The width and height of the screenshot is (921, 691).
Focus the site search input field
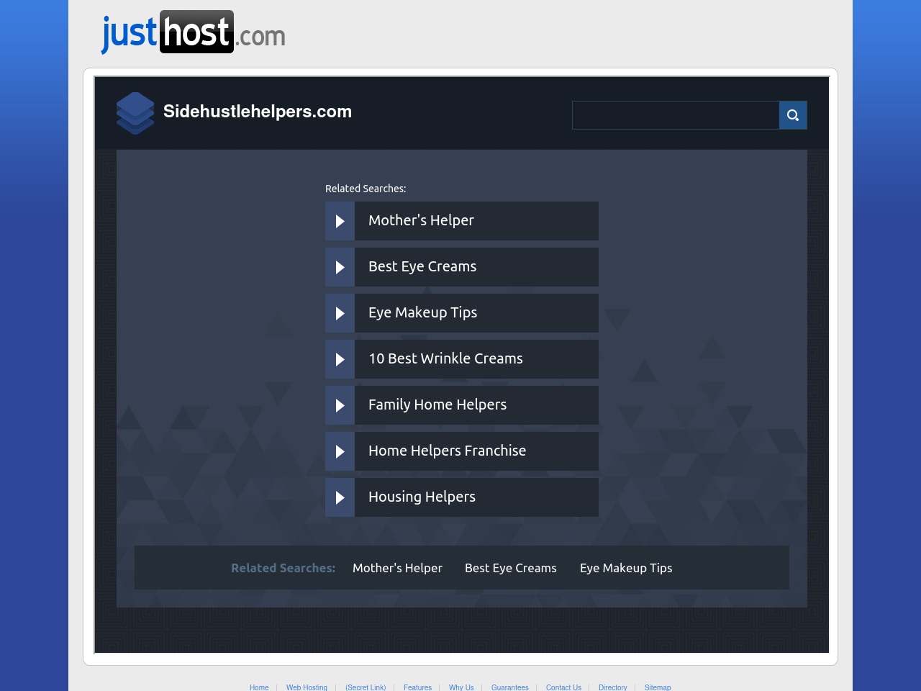(676, 115)
